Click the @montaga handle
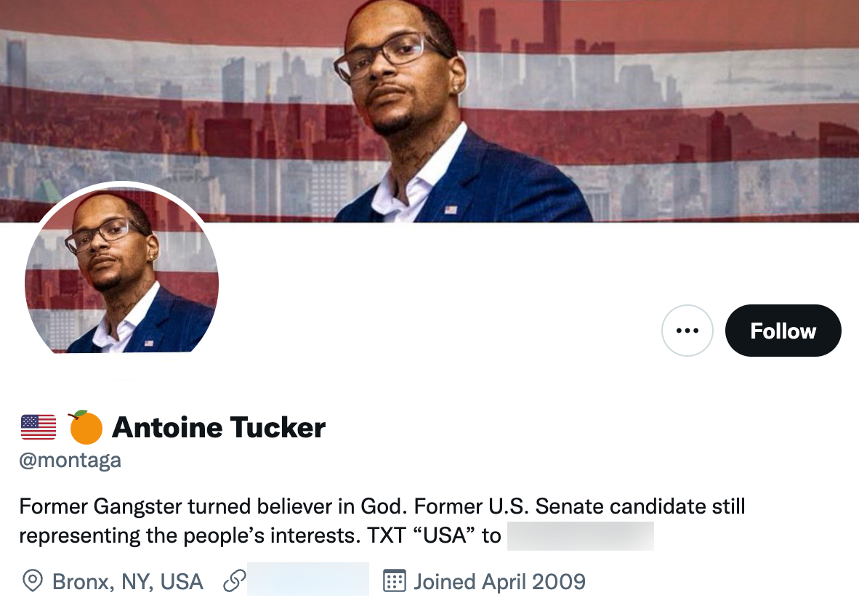The width and height of the screenshot is (859, 603). click(70, 459)
